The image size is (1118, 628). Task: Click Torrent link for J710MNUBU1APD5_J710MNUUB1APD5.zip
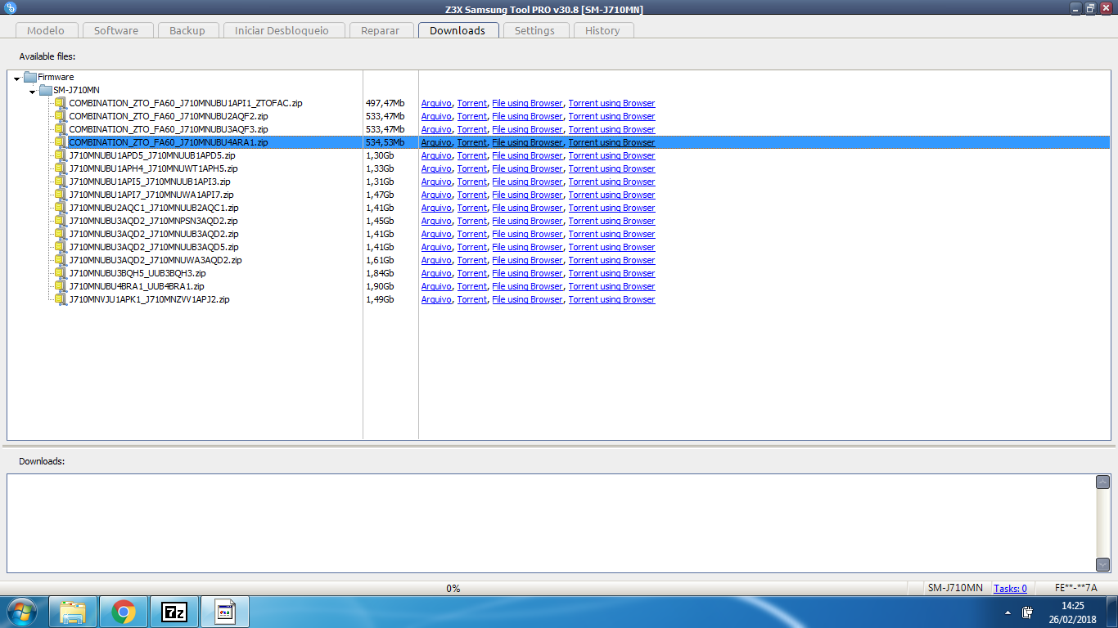tap(471, 155)
